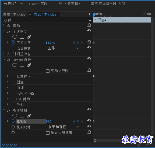Expand the 晕影 section
Viewport: 155px width, 148px height.
point(8,104)
